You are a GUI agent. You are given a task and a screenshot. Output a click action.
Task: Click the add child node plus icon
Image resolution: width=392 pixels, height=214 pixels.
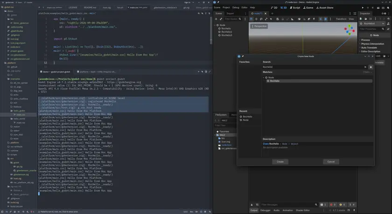coord(216,19)
